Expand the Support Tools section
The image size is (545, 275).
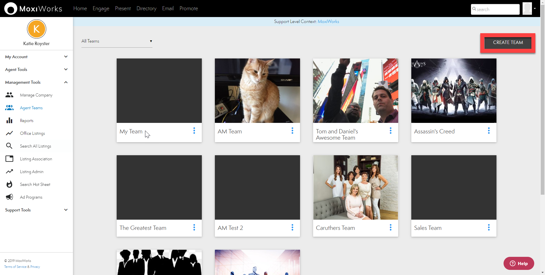[x=66, y=210]
